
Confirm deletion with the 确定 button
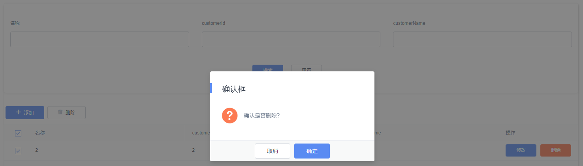(312, 151)
